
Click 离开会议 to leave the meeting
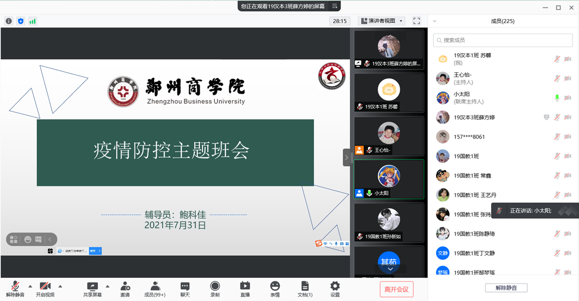[397, 289]
